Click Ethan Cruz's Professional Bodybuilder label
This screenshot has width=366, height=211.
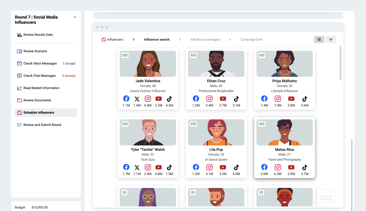click(216, 91)
